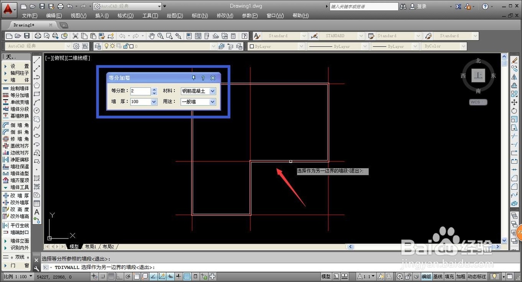Viewport: 522px width, 282px height.
Task: Toggle 动态标注 in the status bar
Action: click(x=477, y=276)
